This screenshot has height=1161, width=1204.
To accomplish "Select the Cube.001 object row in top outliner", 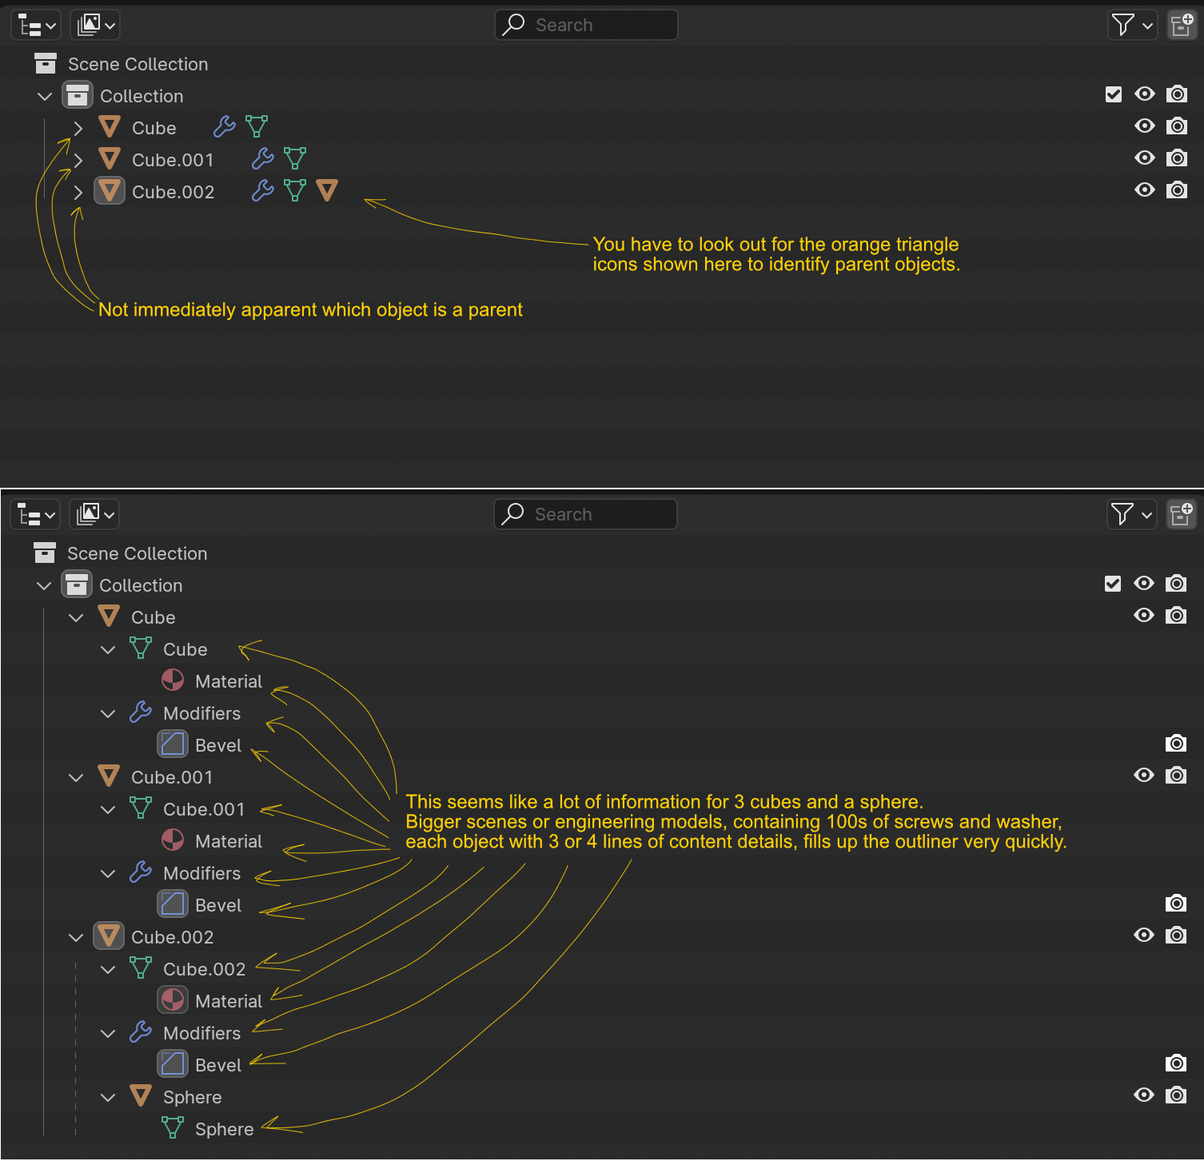I will click(602, 159).
